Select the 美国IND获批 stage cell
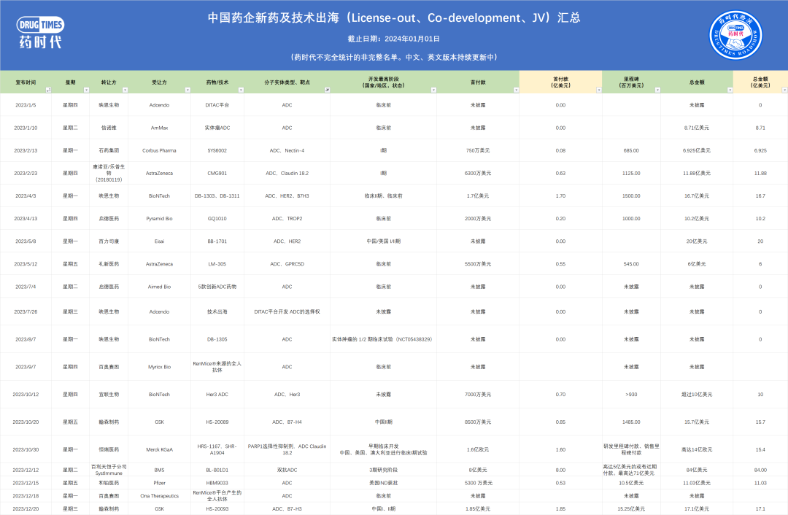788x515 pixels. click(x=383, y=483)
